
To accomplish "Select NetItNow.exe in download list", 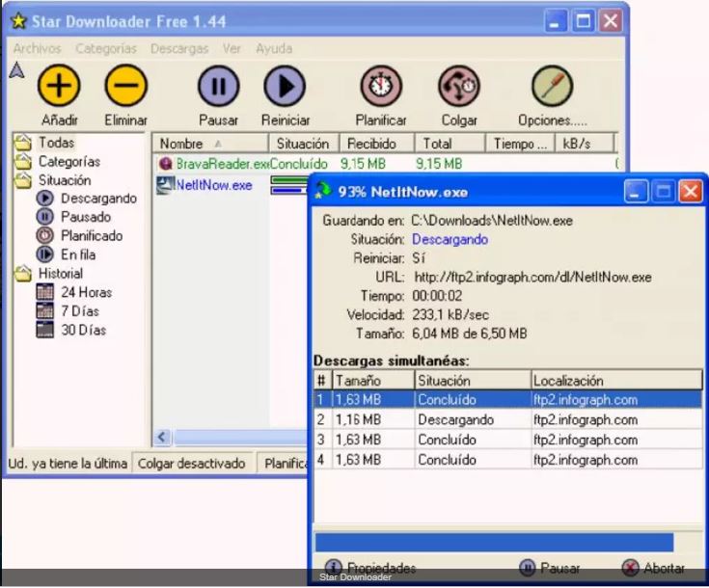I will point(214,185).
